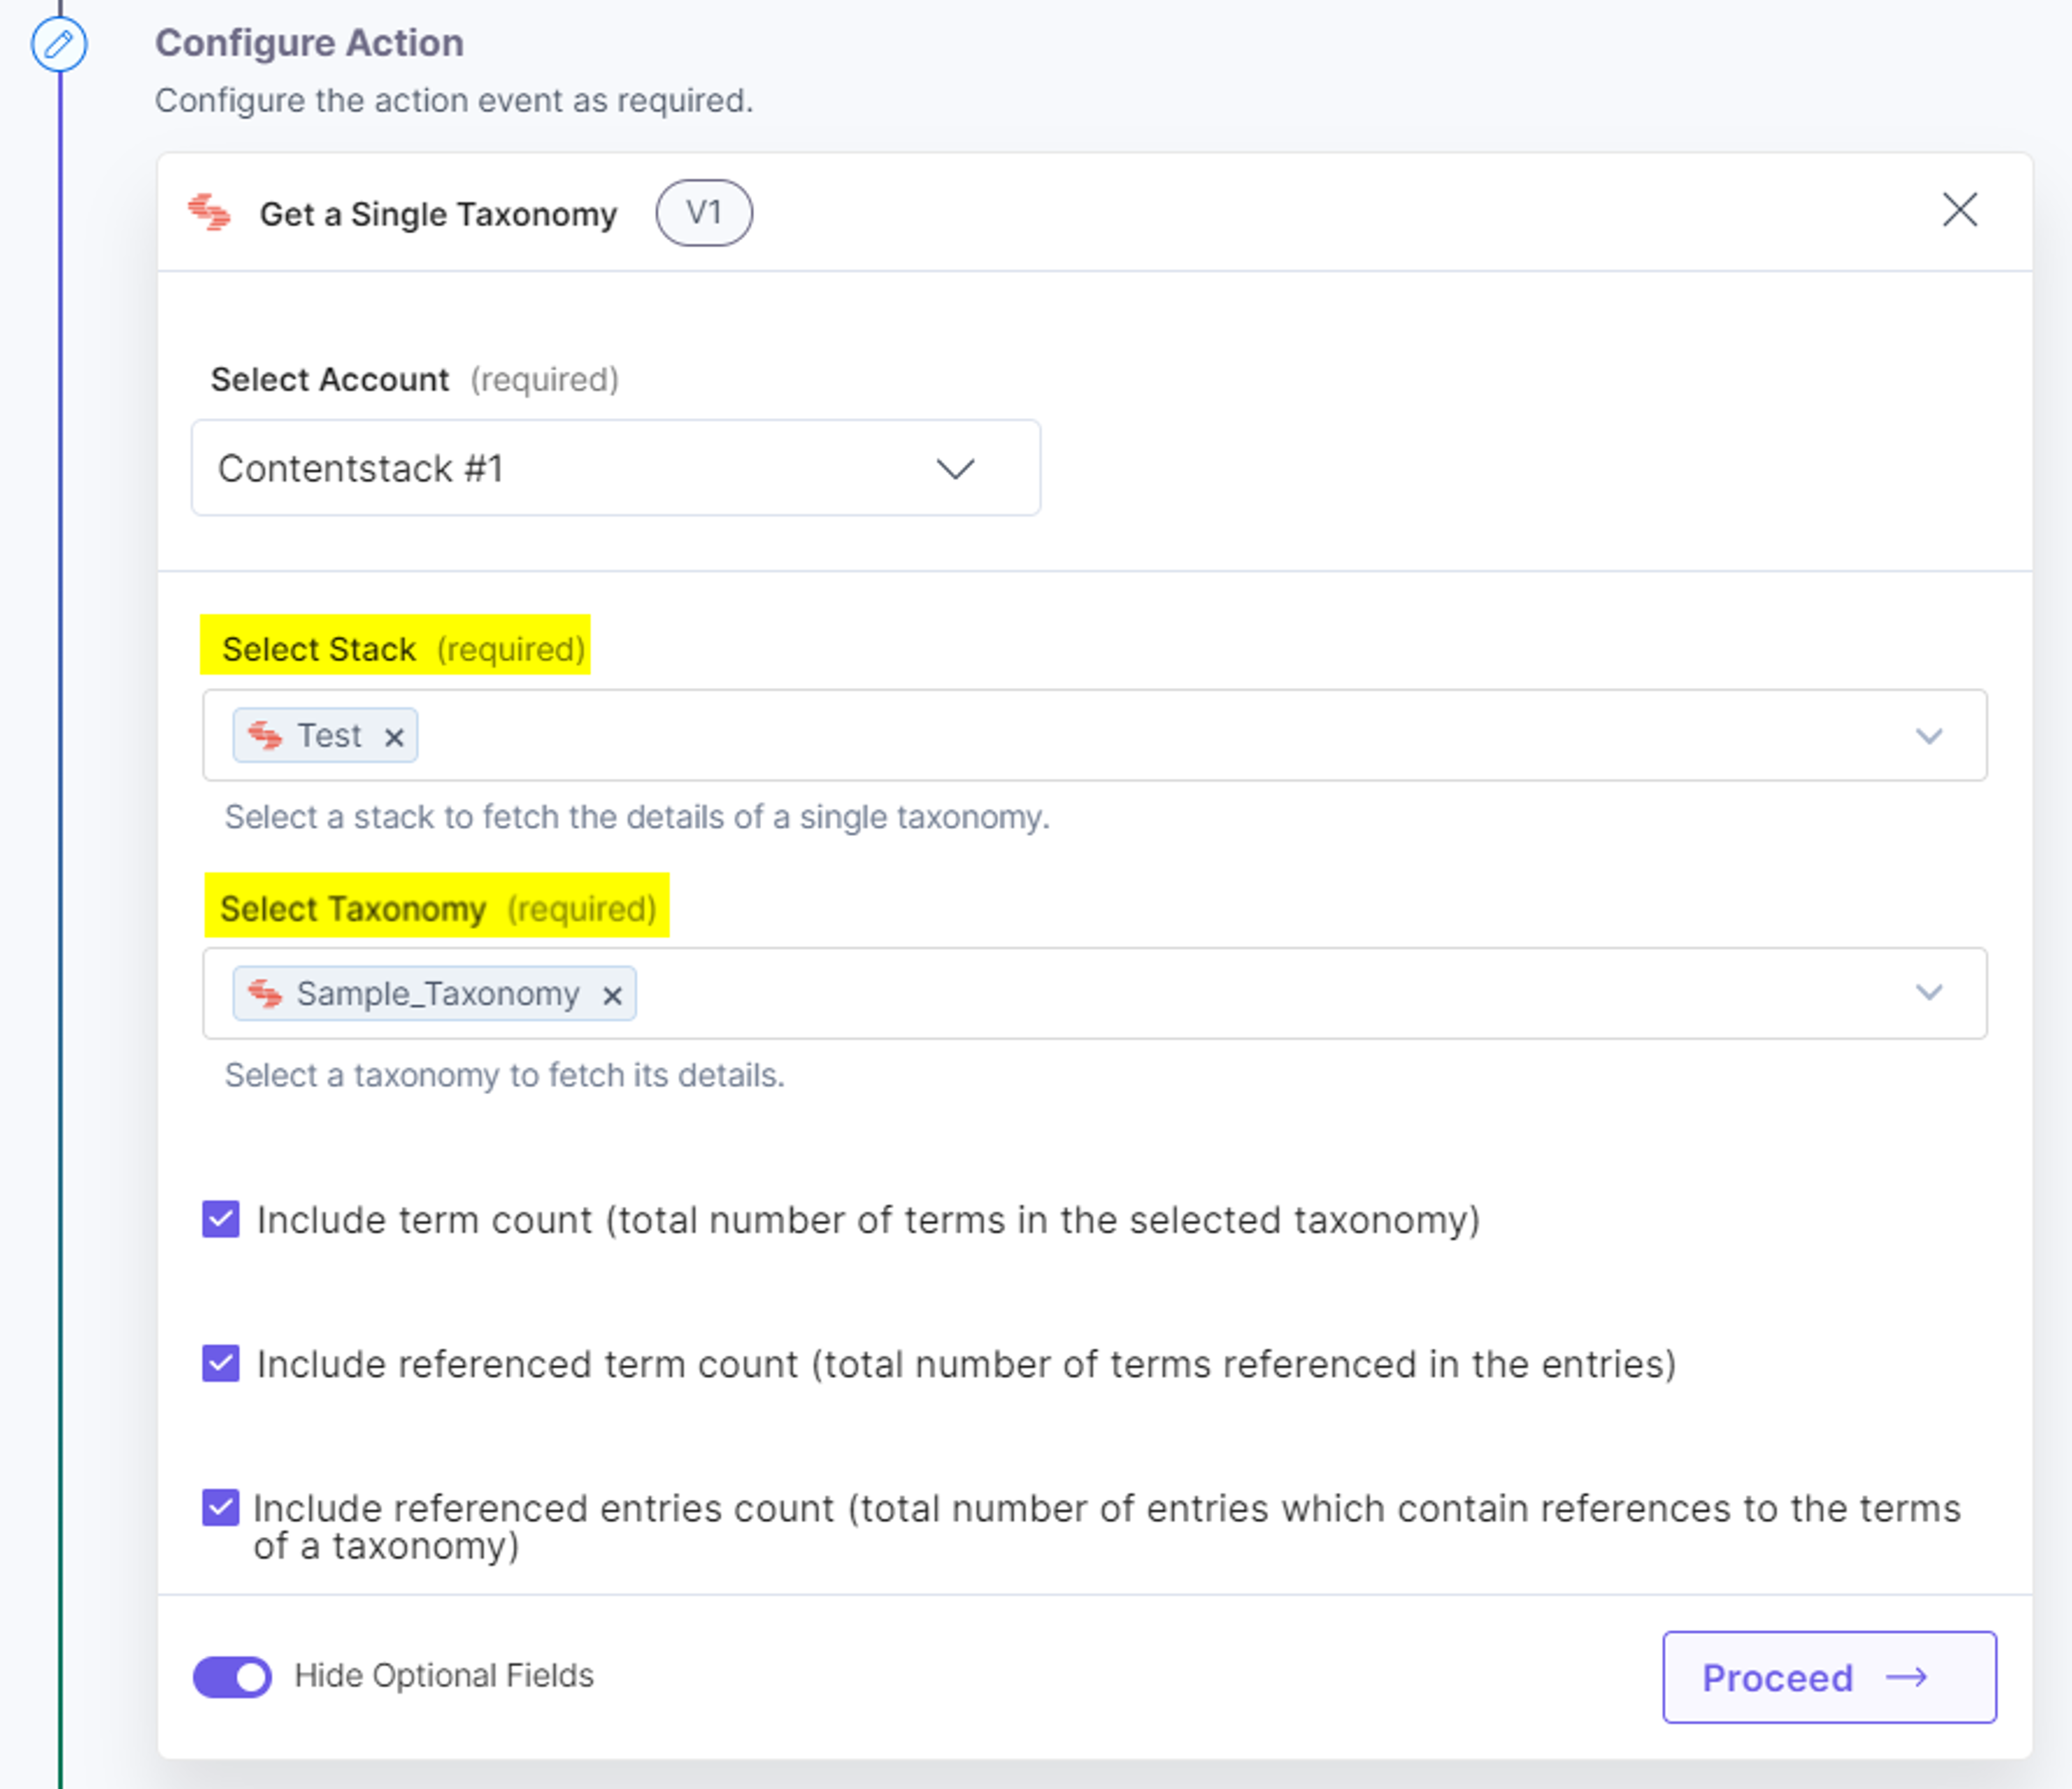Image resolution: width=2072 pixels, height=1789 pixels.
Task: Click the Sample_Taxonomy tag text
Action: [x=438, y=993]
